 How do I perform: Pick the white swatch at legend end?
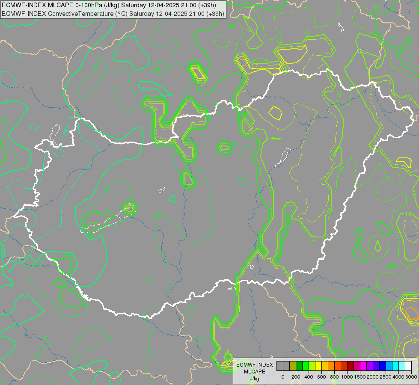tap(409, 366)
